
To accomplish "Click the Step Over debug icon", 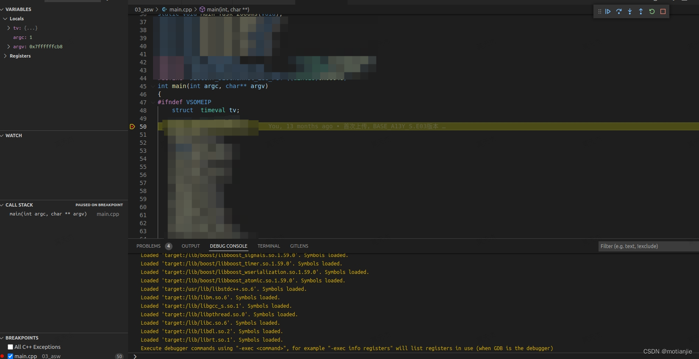I will (x=619, y=11).
